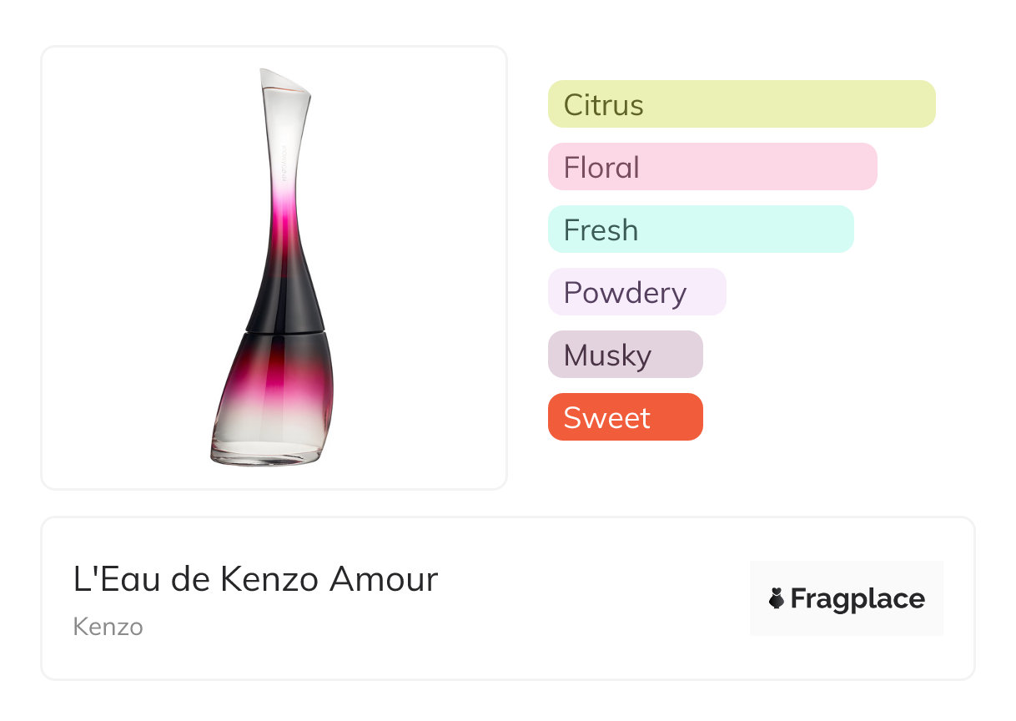Click the Kenzo brand name below title
Image resolution: width=1016 pixels, height=721 pixels.
point(108,627)
